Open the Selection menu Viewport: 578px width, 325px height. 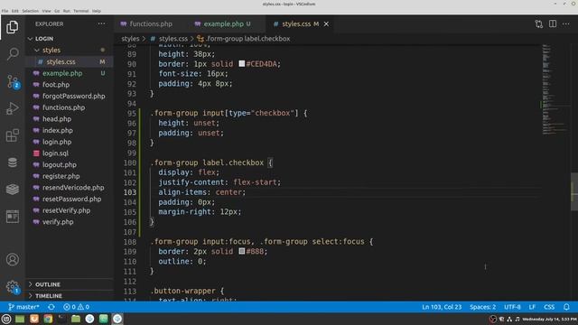coord(30,11)
